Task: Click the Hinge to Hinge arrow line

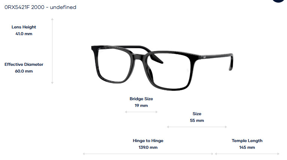Action: pyautogui.click(x=148, y=154)
